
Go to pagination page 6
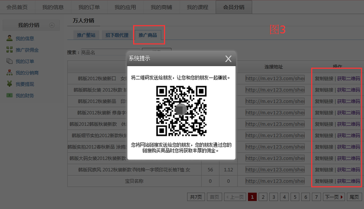306,197
